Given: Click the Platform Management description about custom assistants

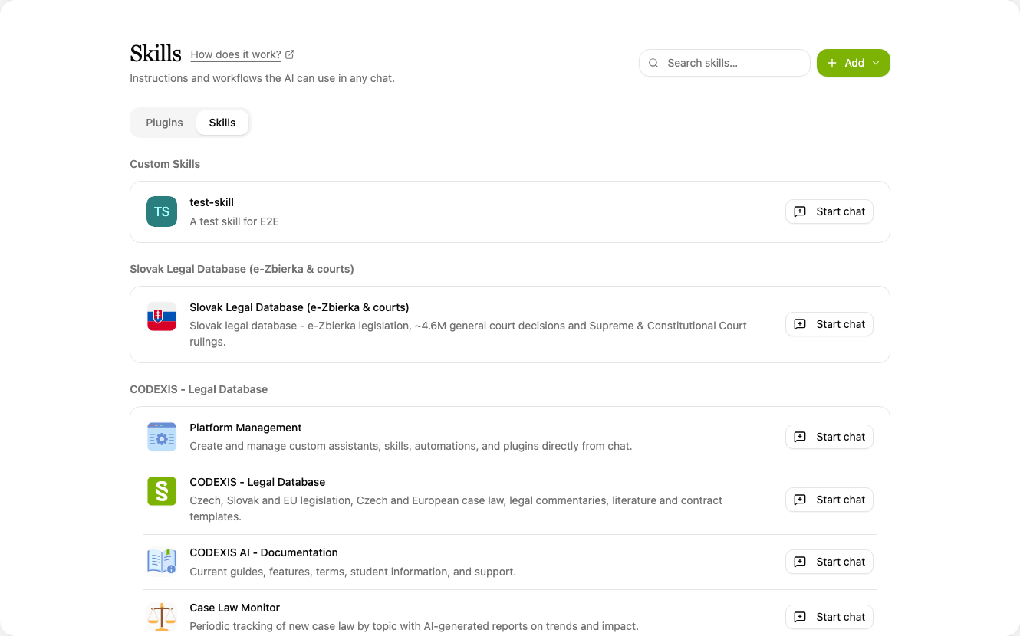Looking at the screenshot, I should [411, 446].
